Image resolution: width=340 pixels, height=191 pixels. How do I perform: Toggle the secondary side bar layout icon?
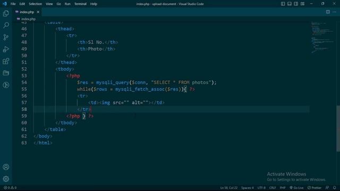click(x=296, y=4)
